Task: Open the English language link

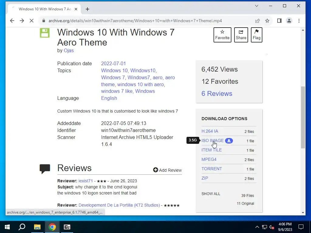Action: pos(109,98)
